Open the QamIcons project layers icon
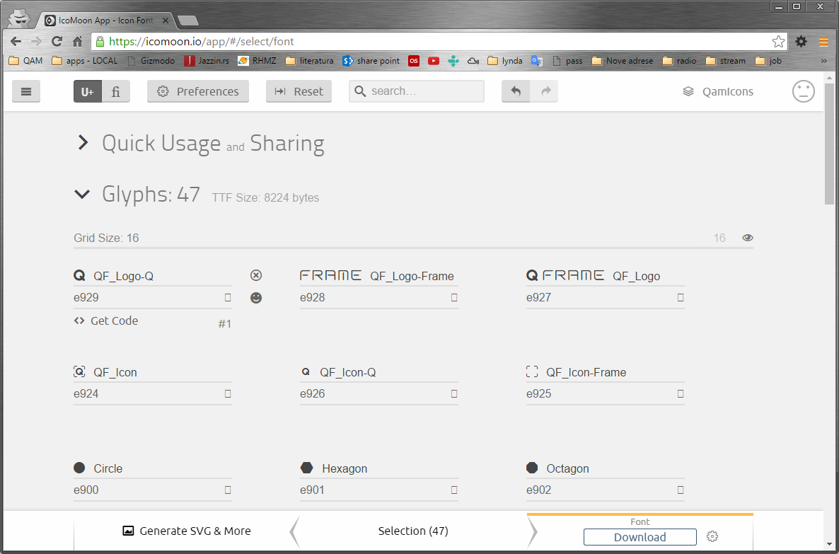This screenshot has width=839, height=554. 688,91
